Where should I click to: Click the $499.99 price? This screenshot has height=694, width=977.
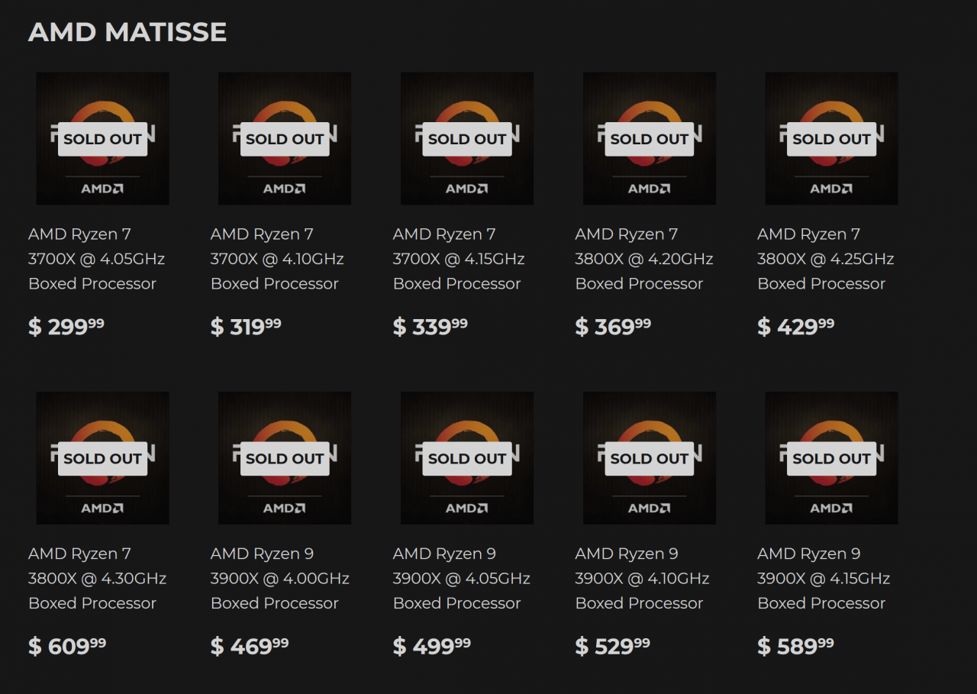tap(432, 646)
